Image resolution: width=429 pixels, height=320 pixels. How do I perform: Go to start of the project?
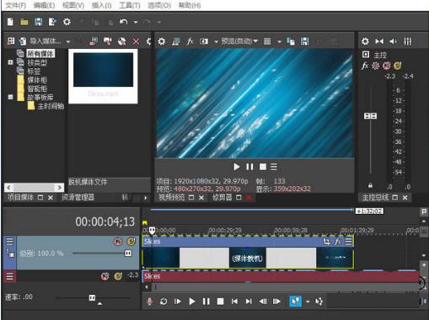pos(234,301)
